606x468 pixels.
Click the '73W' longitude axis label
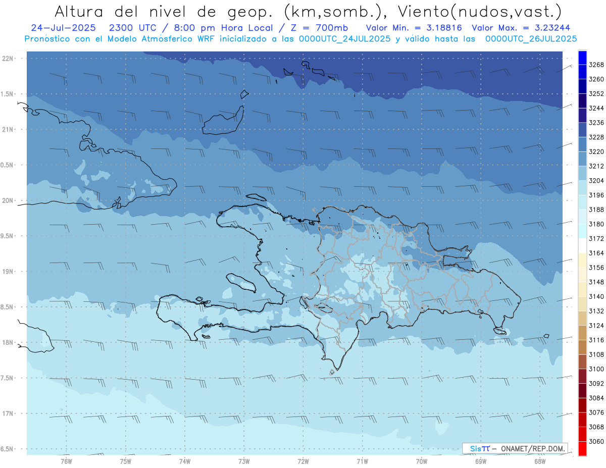coord(244,461)
